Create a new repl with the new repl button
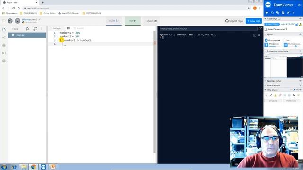 254,21
